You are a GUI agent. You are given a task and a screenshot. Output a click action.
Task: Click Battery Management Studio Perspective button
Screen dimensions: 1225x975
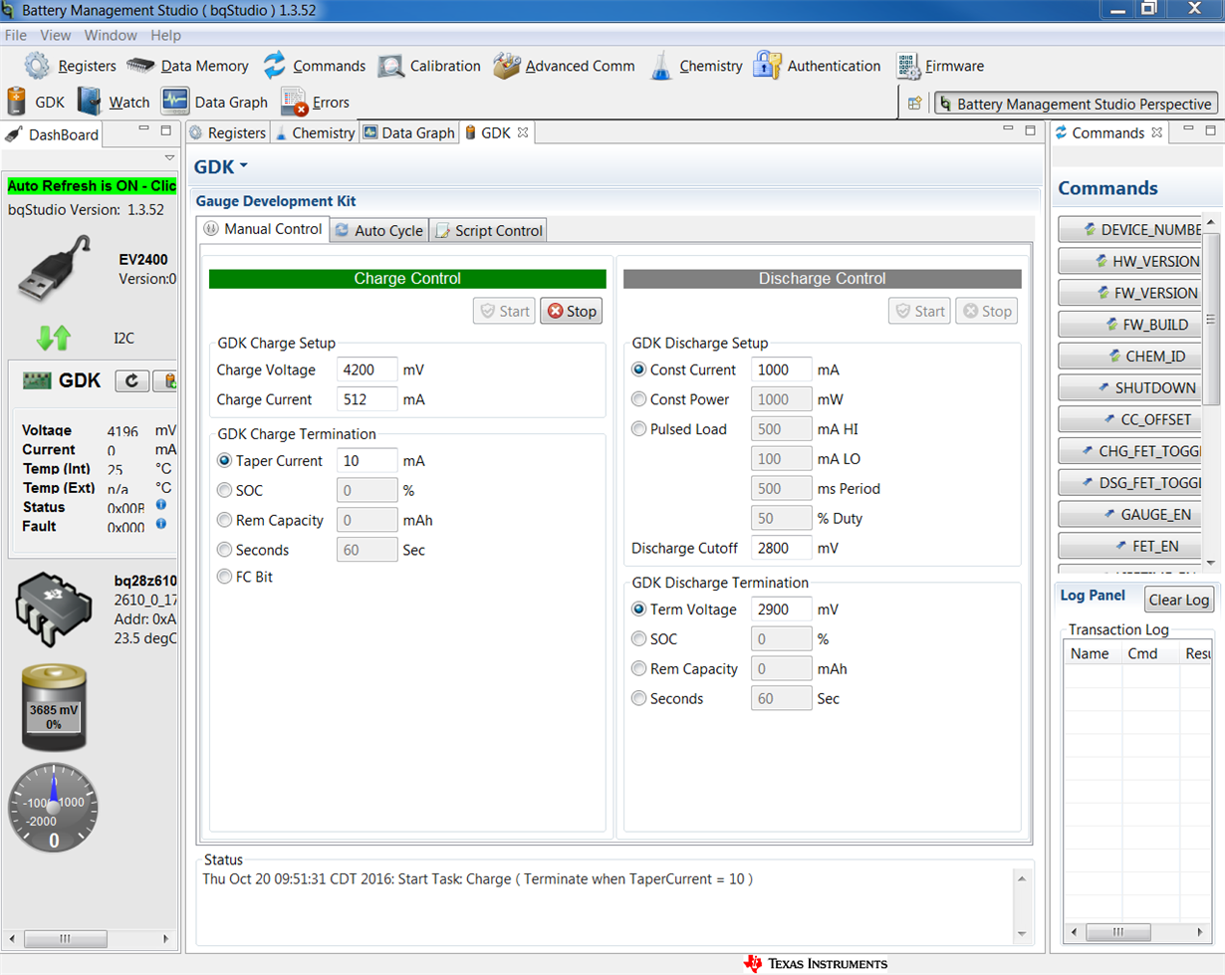click(x=1076, y=104)
